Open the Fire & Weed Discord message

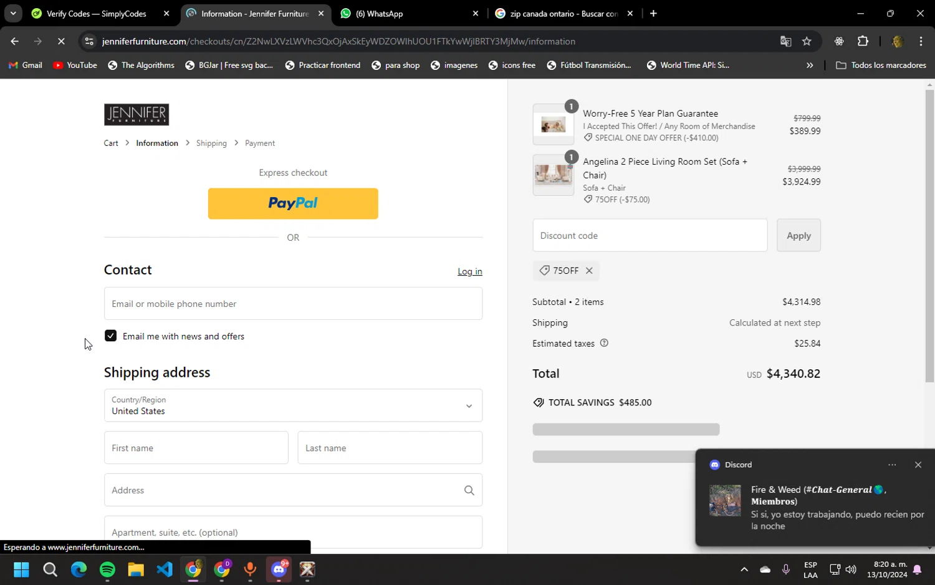coord(815,508)
